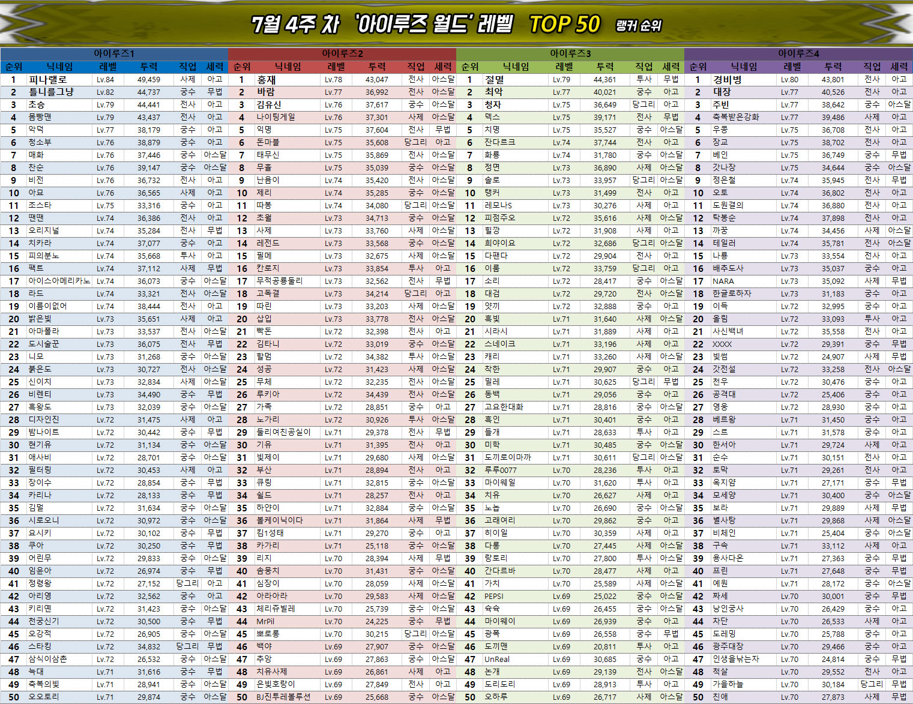The height and width of the screenshot is (704, 913).
Task: Click nickname '홍재' ranked first in 아이루즈2
Action: click(x=267, y=79)
